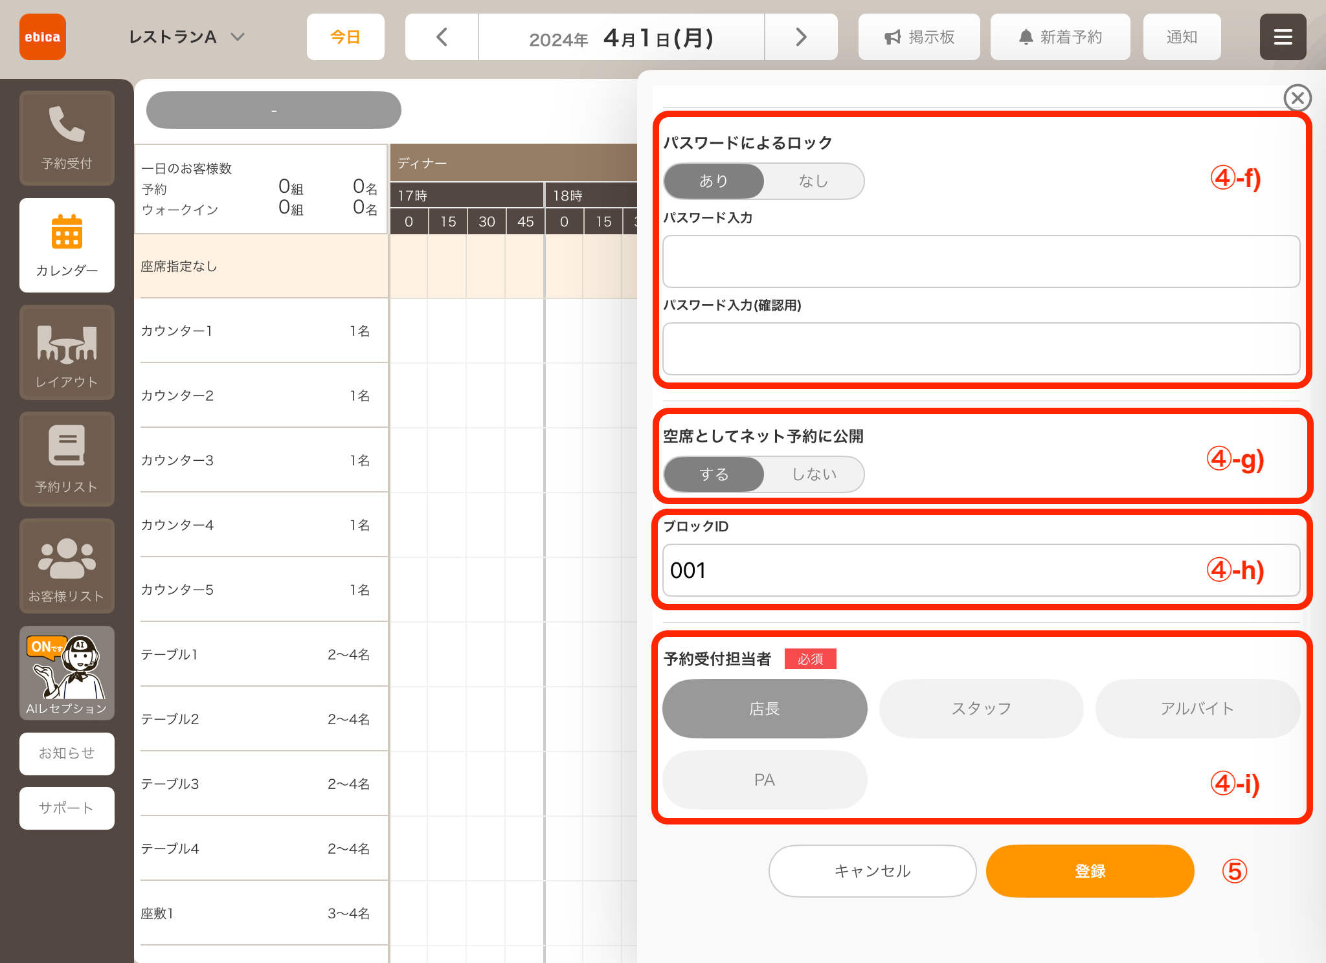Open the サポート support button
Screen dimensions: 1326x963
(x=67, y=808)
